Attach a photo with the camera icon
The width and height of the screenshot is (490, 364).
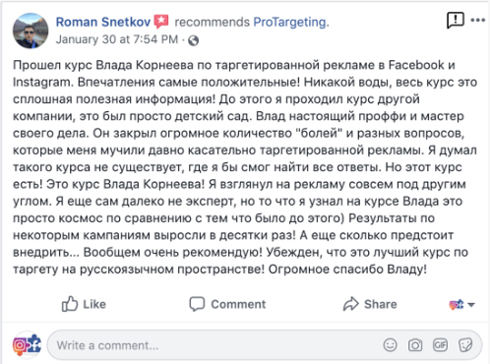(x=415, y=345)
